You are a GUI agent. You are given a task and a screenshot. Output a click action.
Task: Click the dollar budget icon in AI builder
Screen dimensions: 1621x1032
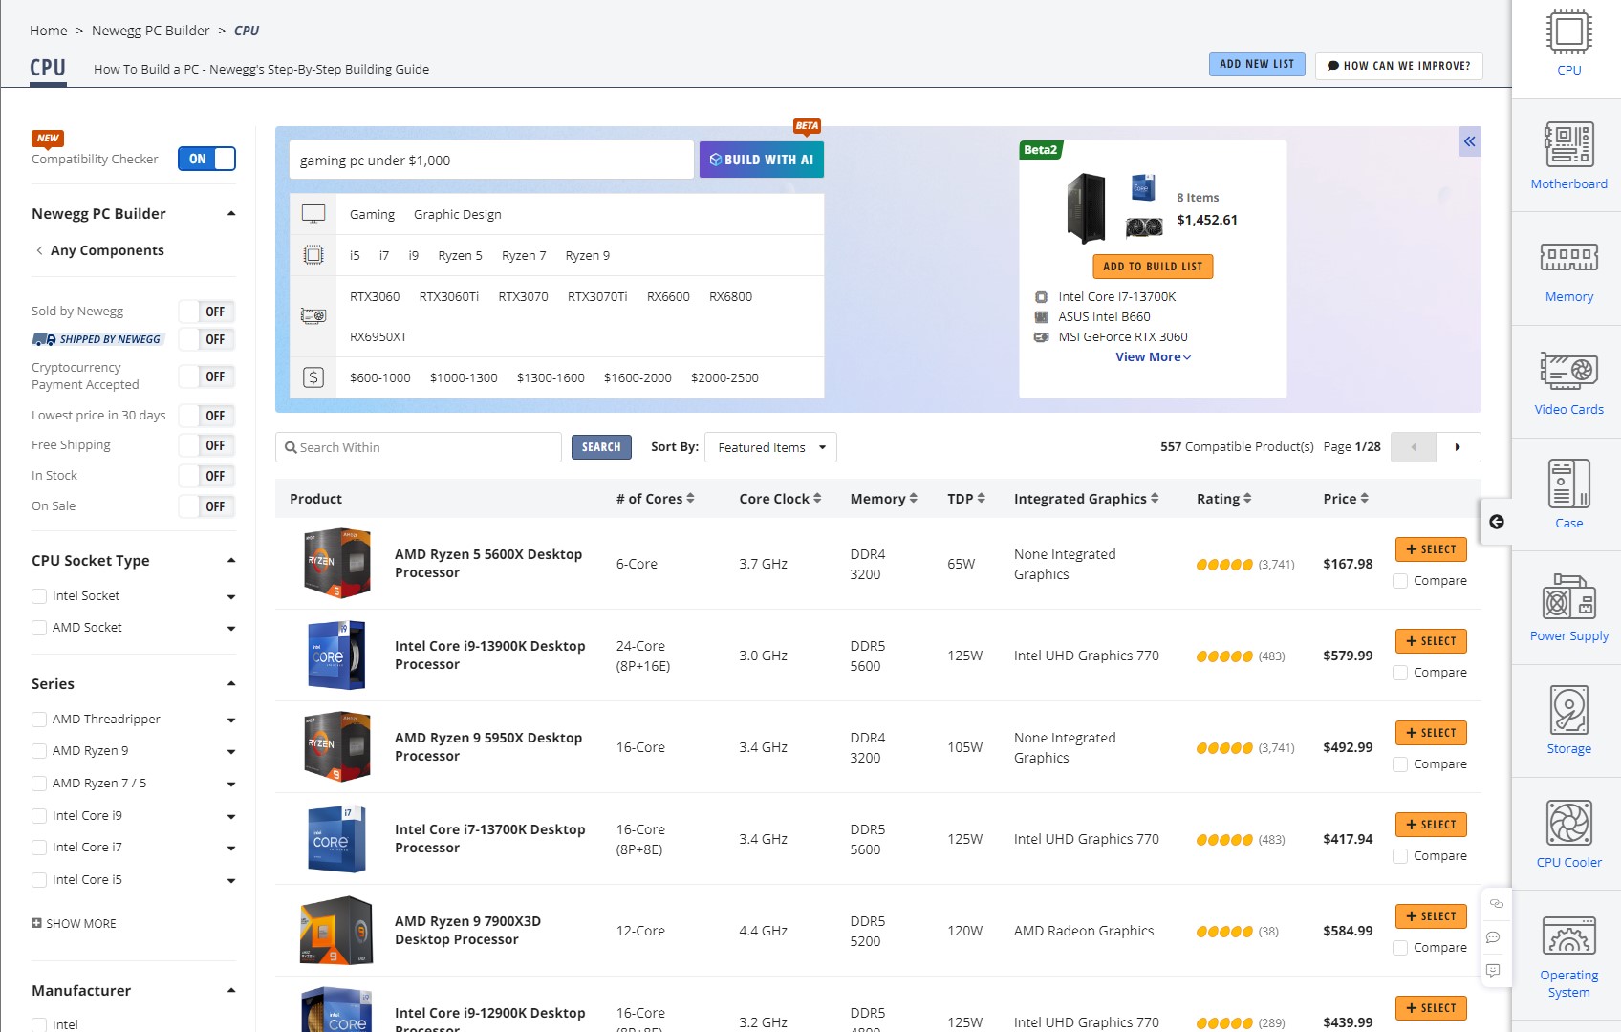(x=313, y=377)
